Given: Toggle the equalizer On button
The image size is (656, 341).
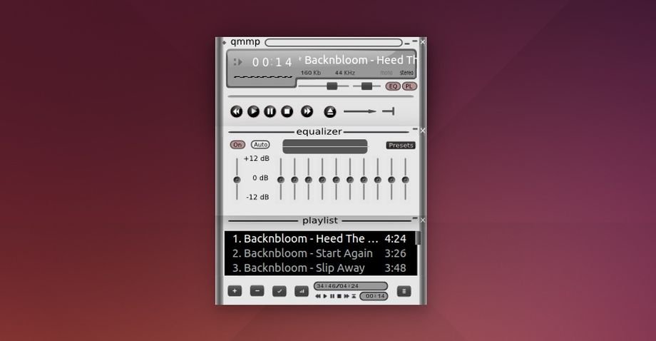Looking at the screenshot, I should click(237, 145).
